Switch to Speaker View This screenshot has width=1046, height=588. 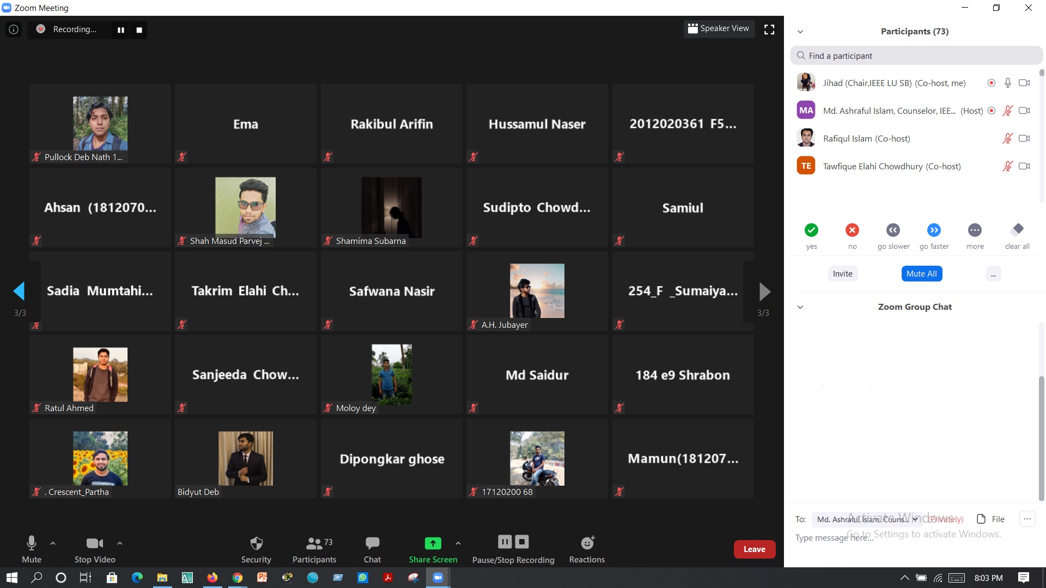coord(719,28)
